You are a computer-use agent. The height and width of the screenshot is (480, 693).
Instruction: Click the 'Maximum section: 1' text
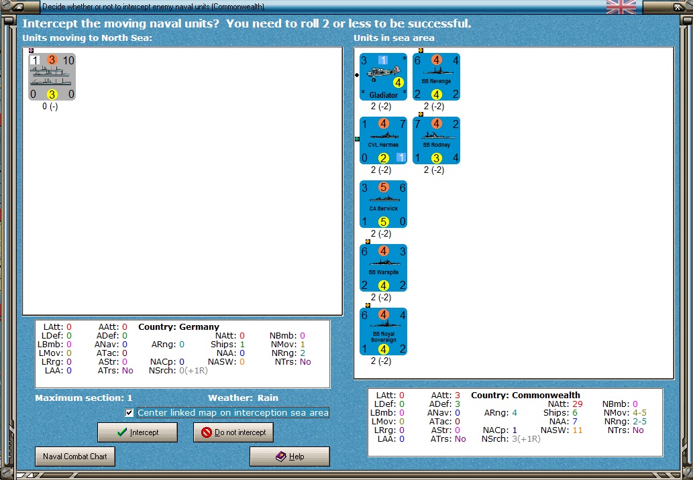(84, 398)
